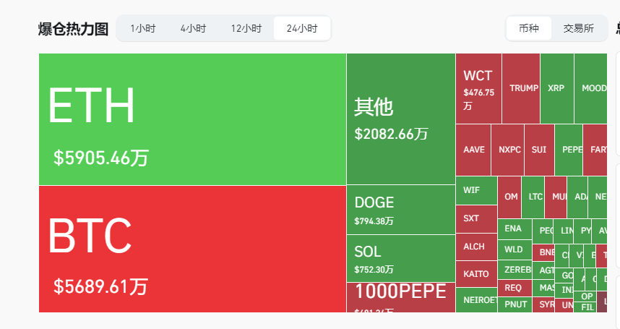Select the 24小时 tab

pos(302,28)
